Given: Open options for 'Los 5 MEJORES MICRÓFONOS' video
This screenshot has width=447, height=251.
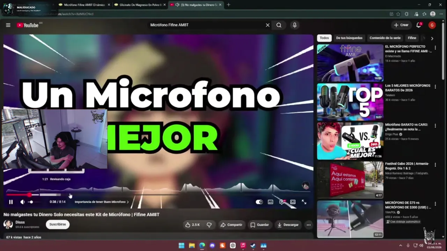Looking at the screenshot, I should coord(435,87).
